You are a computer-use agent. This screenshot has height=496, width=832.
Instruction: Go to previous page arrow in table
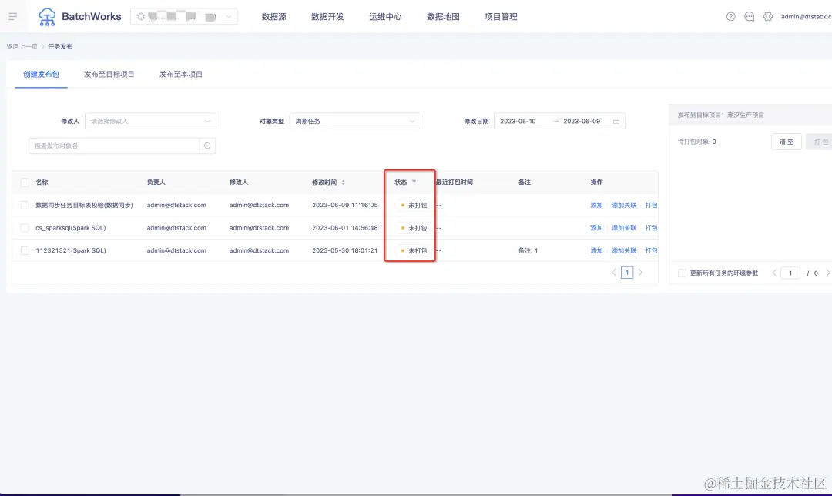point(613,272)
